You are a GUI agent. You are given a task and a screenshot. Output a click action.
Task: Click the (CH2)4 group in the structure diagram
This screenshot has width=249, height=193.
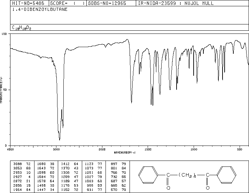pos(188,175)
